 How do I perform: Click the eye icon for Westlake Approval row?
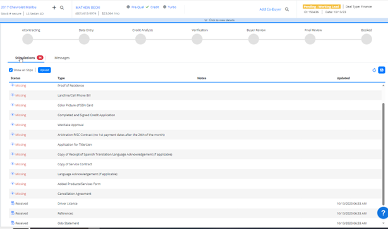(x=13, y=124)
